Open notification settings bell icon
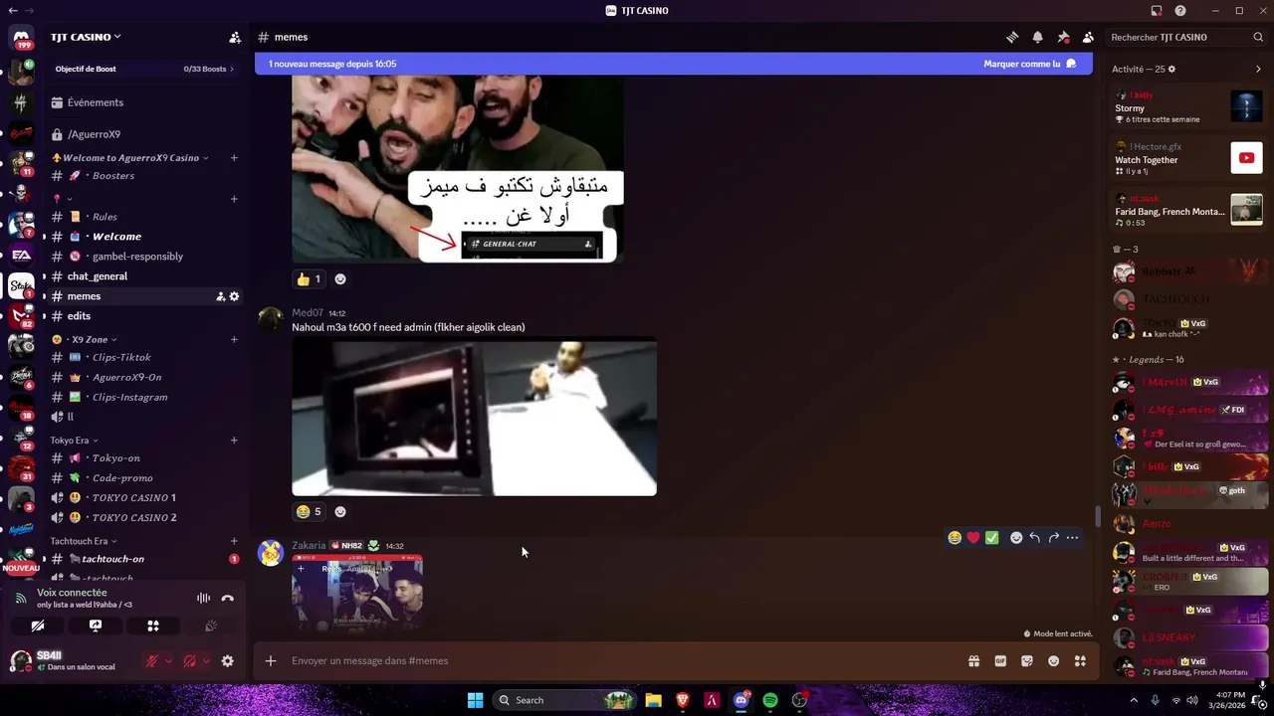The width and height of the screenshot is (1274, 716). pos(1037,37)
